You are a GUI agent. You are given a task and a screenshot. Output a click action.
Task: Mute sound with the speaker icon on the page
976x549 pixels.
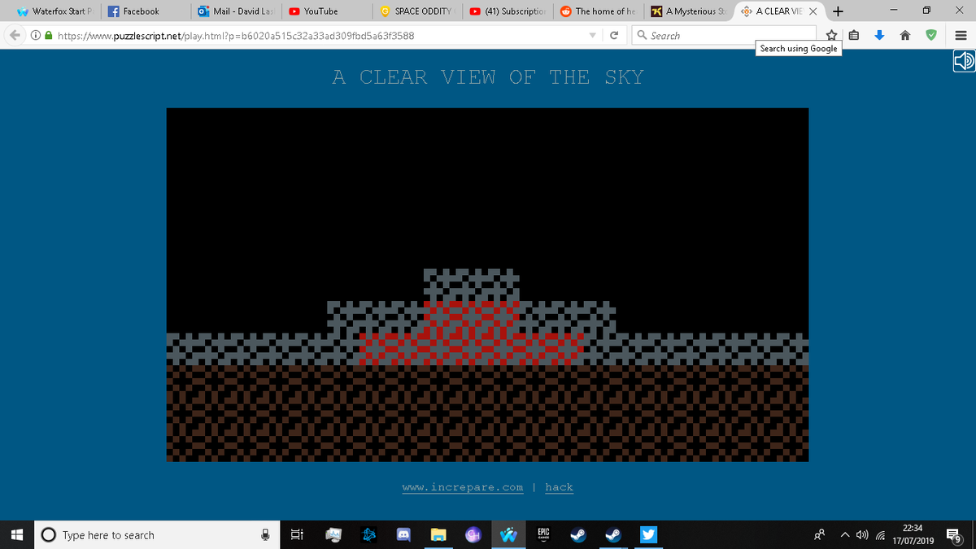pyautogui.click(x=963, y=62)
